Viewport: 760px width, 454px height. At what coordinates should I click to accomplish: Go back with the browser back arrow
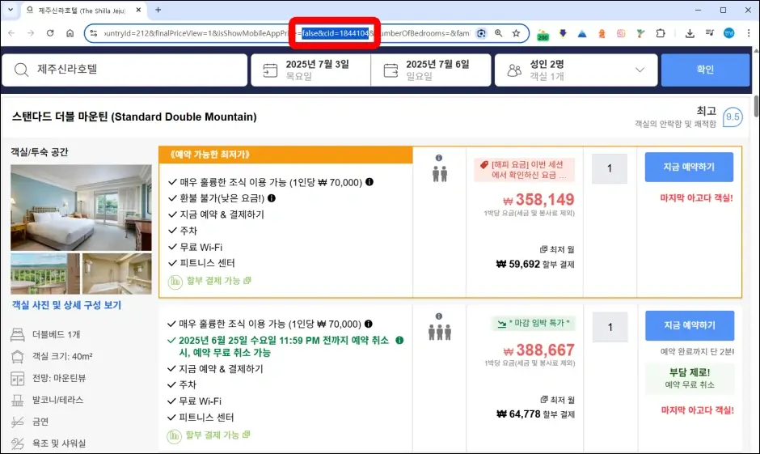click(x=11, y=33)
